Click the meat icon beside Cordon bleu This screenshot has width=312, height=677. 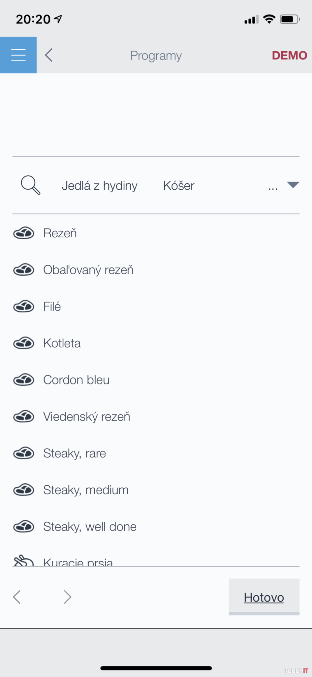tap(24, 380)
